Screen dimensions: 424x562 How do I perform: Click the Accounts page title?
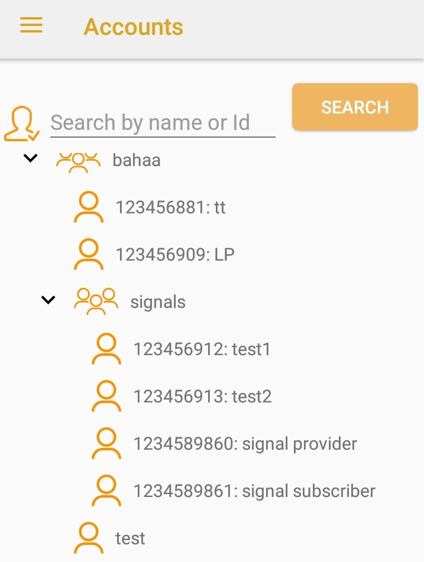click(x=134, y=27)
